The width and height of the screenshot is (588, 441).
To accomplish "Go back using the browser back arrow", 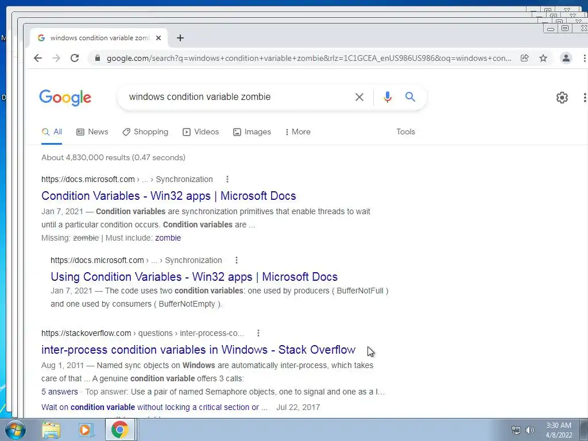I will [37, 58].
